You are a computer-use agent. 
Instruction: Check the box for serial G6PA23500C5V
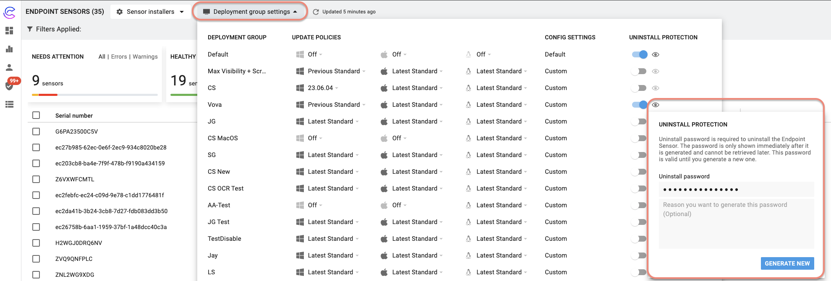coord(36,131)
